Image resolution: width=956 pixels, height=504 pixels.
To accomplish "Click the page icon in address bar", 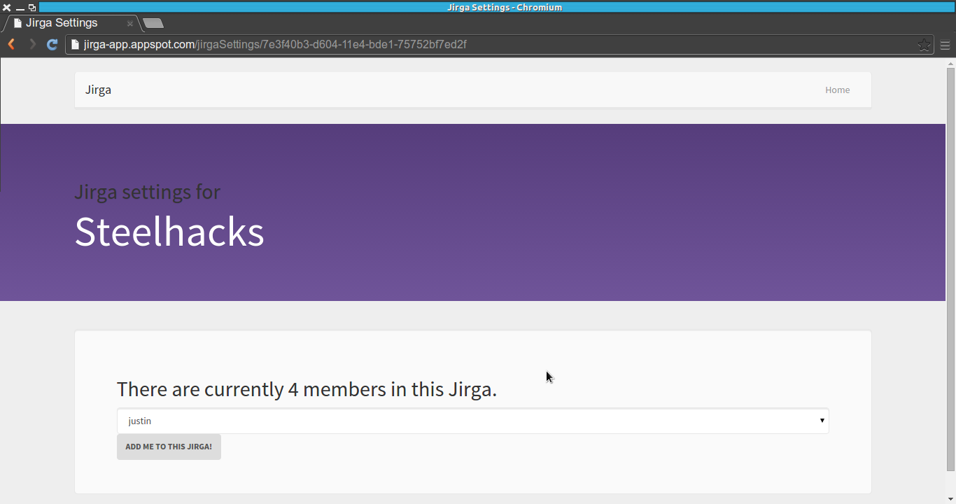I will [75, 45].
